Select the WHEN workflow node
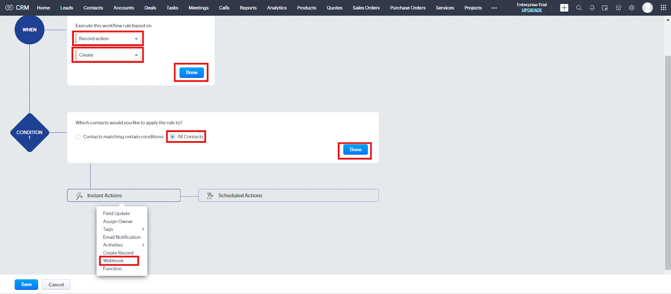Image resolution: width=671 pixels, height=294 pixels. 29,30
